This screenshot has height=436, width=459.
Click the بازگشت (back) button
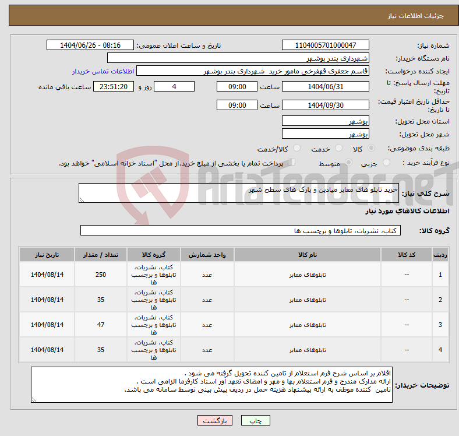coord(215,420)
